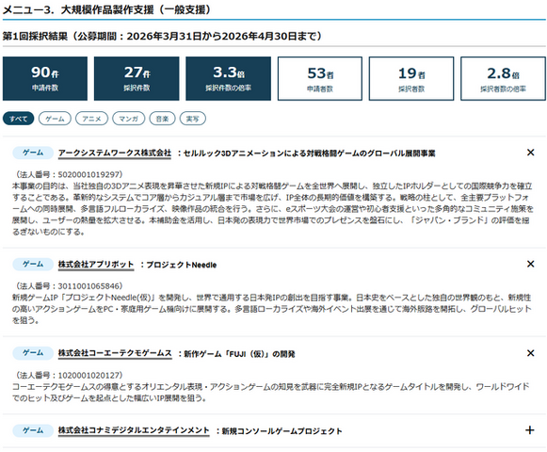Click the 27件 採択件数 stat card

[137, 78]
